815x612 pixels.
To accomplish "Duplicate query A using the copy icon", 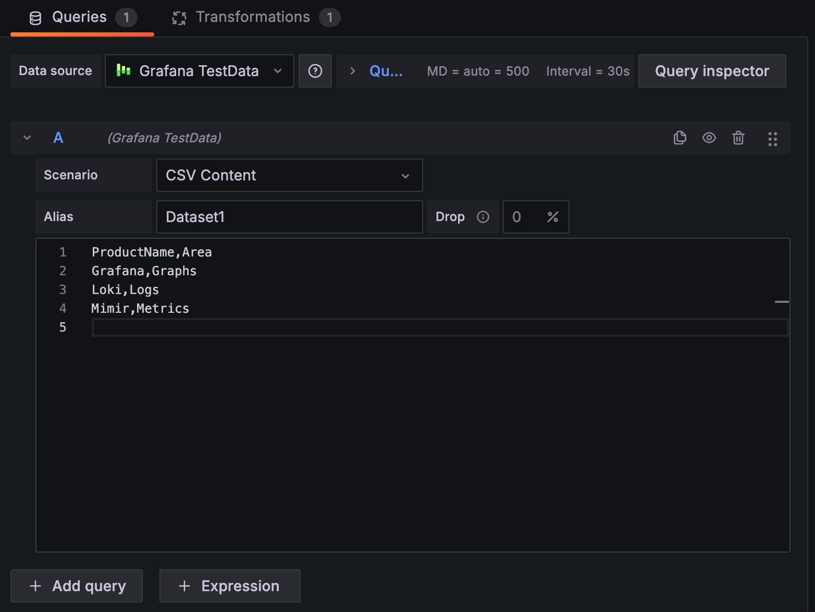I will (680, 138).
